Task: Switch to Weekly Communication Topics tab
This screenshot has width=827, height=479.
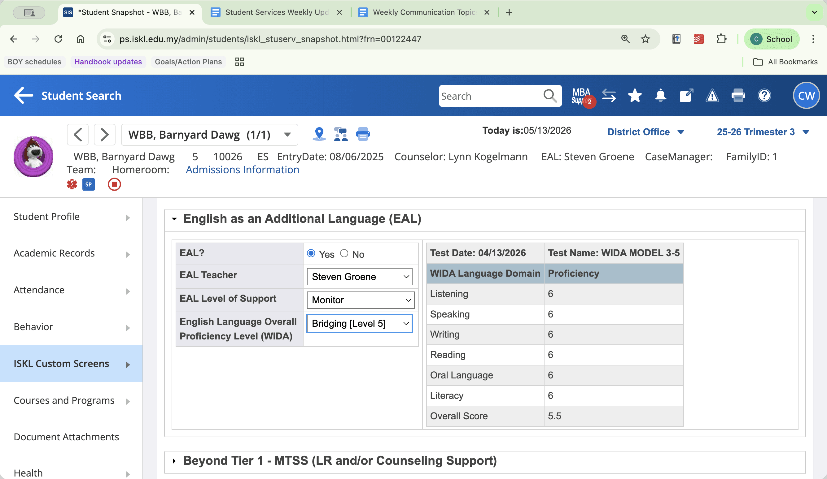Action: (x=424, y=12)
